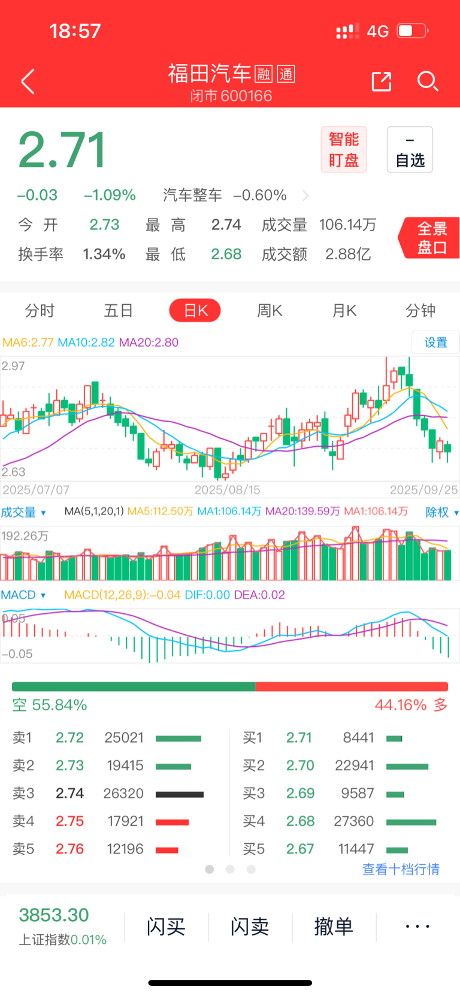Open the search magnifier icon

[428, 81]
